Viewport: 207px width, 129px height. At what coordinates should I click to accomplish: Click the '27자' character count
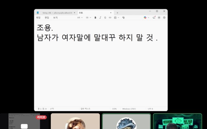[x=52, y=109]
